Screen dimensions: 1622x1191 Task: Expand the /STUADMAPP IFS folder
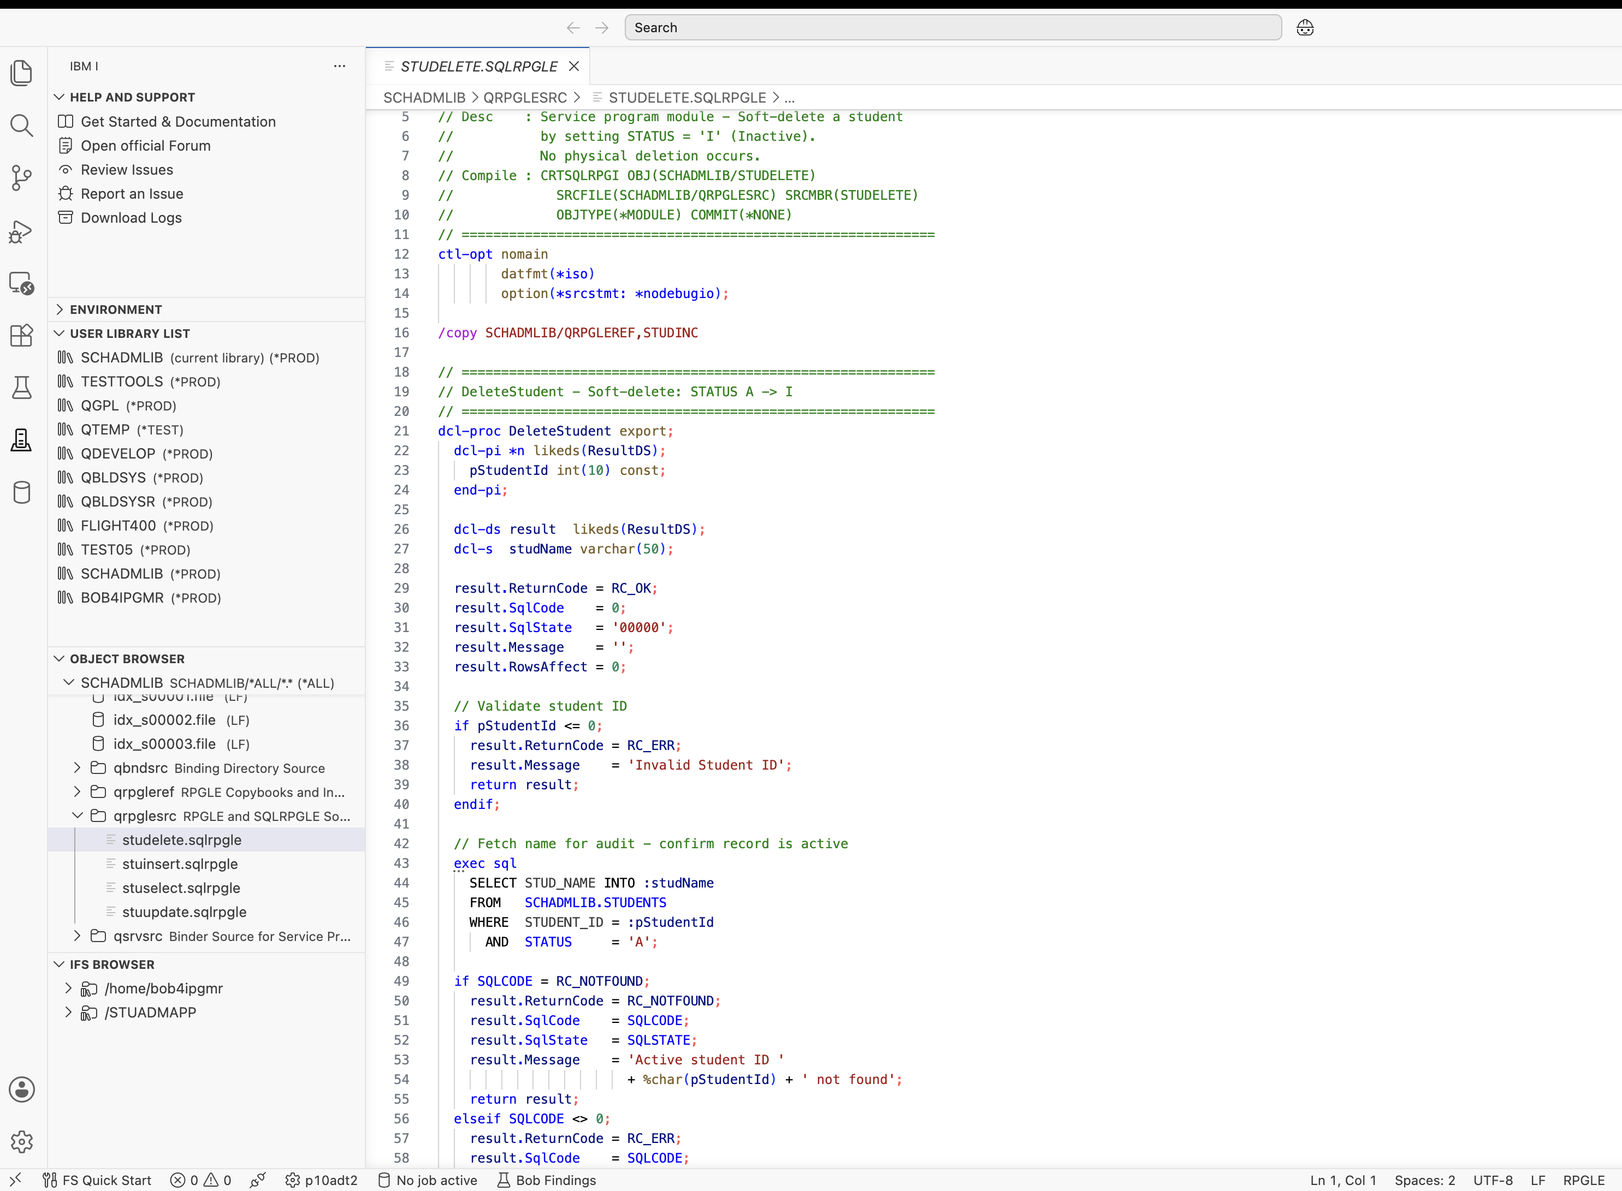coord(68,1012)
